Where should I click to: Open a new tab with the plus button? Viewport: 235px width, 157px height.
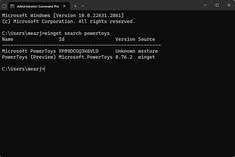(75, 6)
